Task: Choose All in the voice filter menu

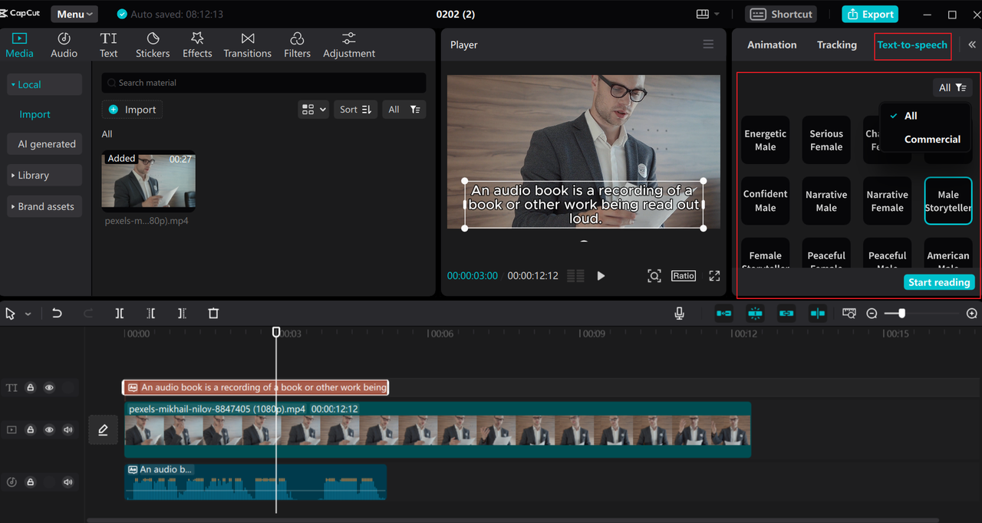Action: 911,116
